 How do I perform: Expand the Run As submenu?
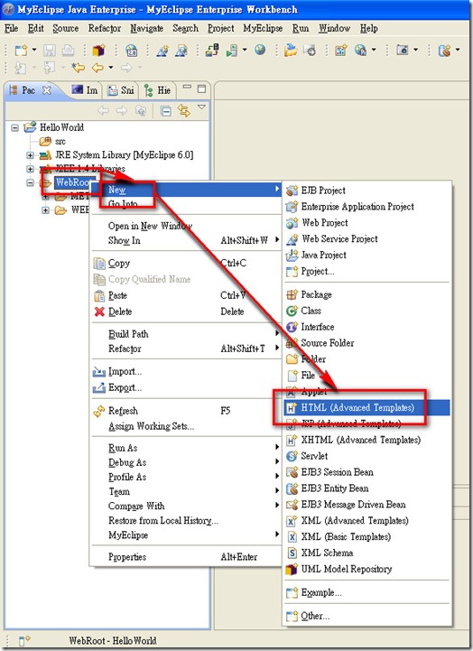(186, 448)
